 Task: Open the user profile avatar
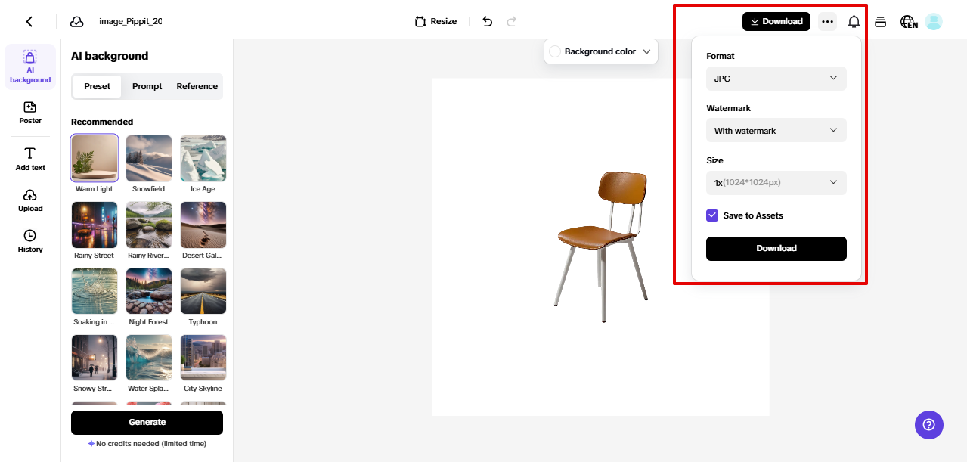[x=934, y=21]
